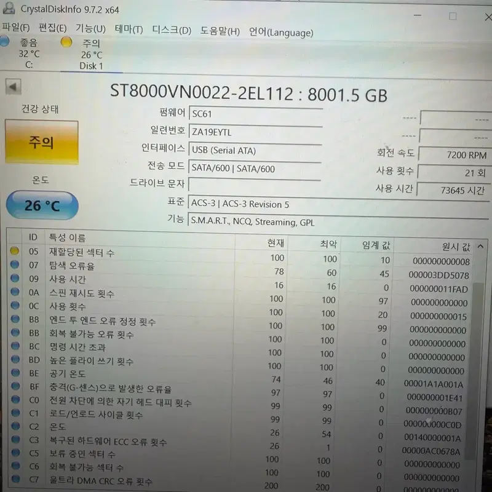Open the 파일(F) menu

pyautogui.click(x=16, y=27)
